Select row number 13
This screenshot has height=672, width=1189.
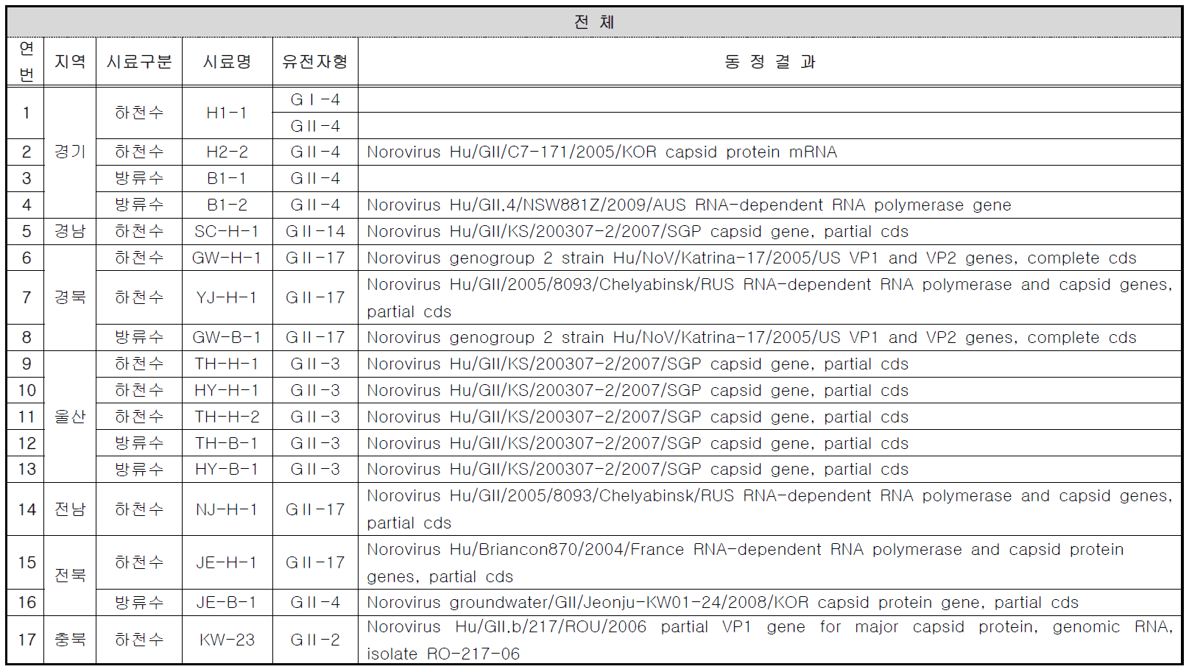point(27,469)
